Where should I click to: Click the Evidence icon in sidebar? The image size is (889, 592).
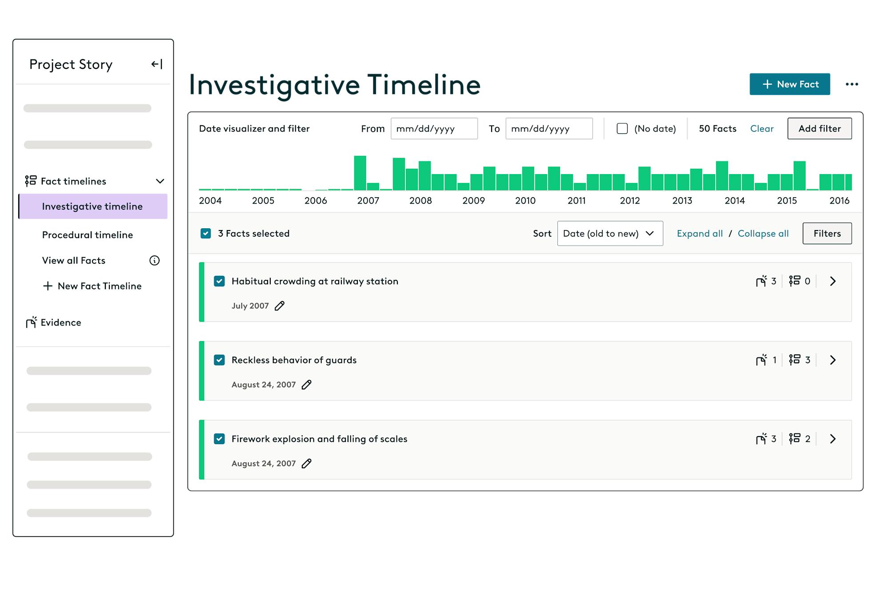[x=31, y=322]
